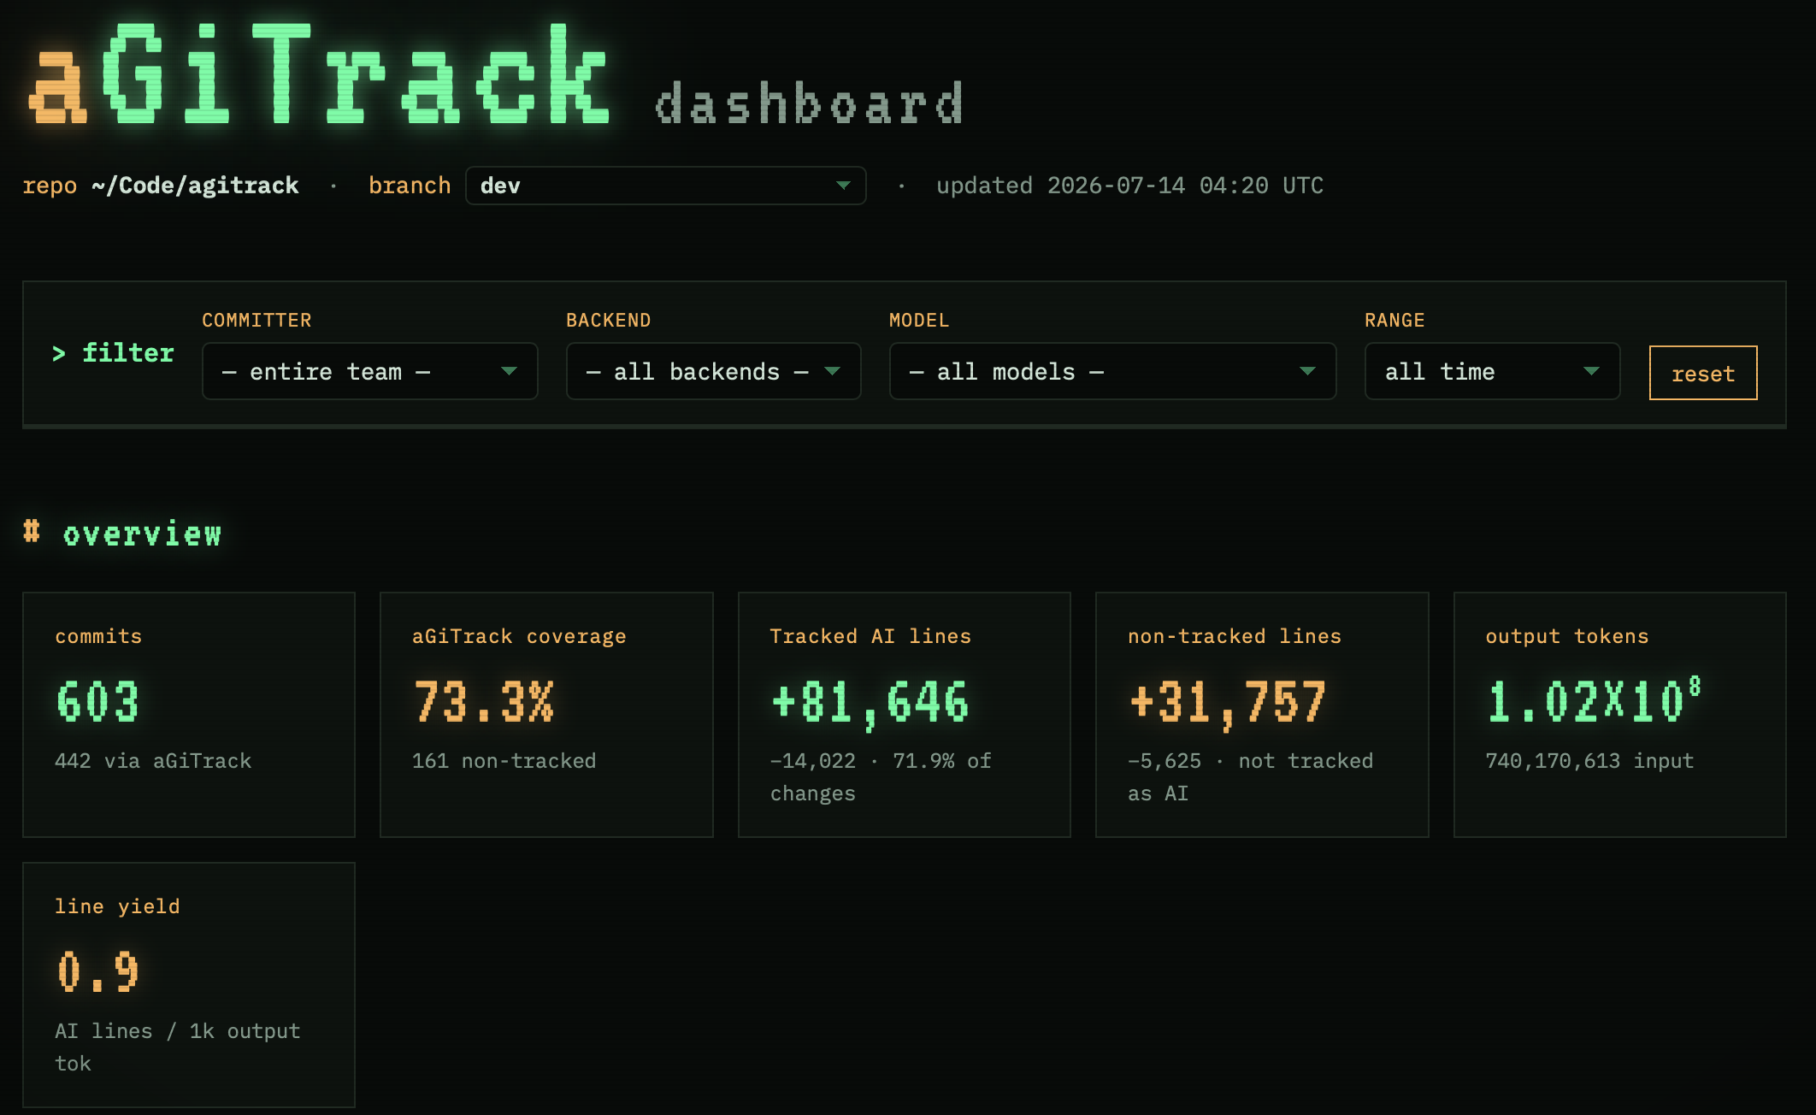Screen dimensions: 1816x1115
Task: Click the '161 non-tracked' subtext
Action: coord(504,761)
